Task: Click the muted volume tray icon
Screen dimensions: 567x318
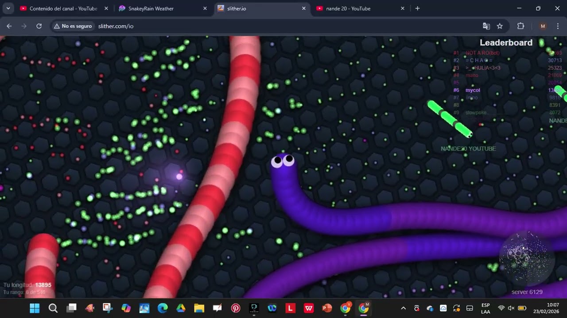Action: click(511, 308)
